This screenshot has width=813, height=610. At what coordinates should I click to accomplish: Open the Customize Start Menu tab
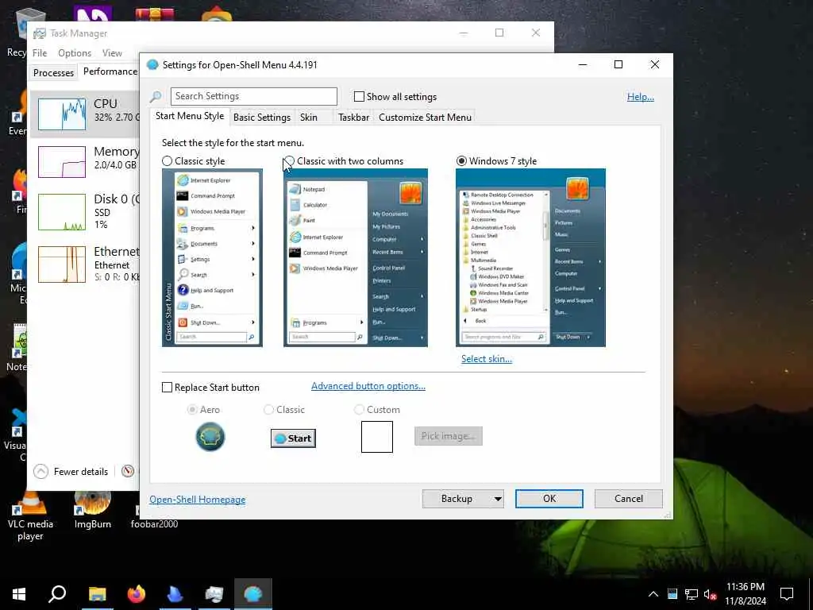point(426,118)
